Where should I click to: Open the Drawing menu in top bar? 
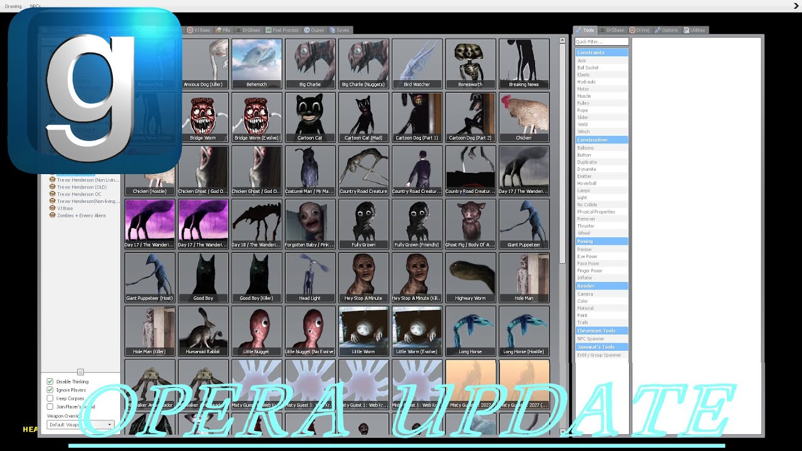coord(13,6)
